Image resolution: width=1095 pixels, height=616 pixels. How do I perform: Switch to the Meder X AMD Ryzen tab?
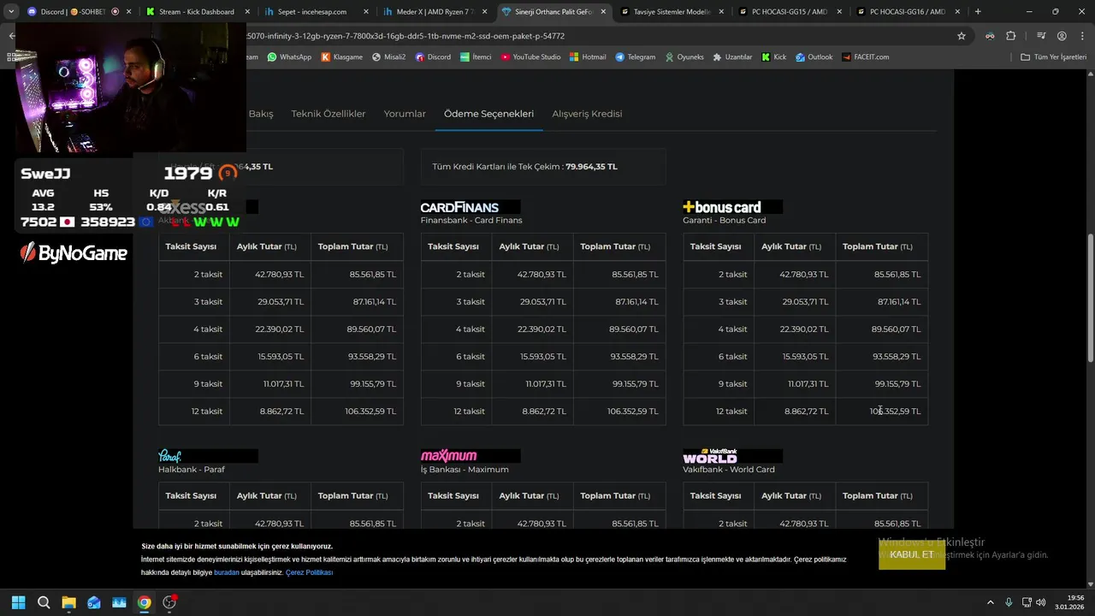[434, 12]
